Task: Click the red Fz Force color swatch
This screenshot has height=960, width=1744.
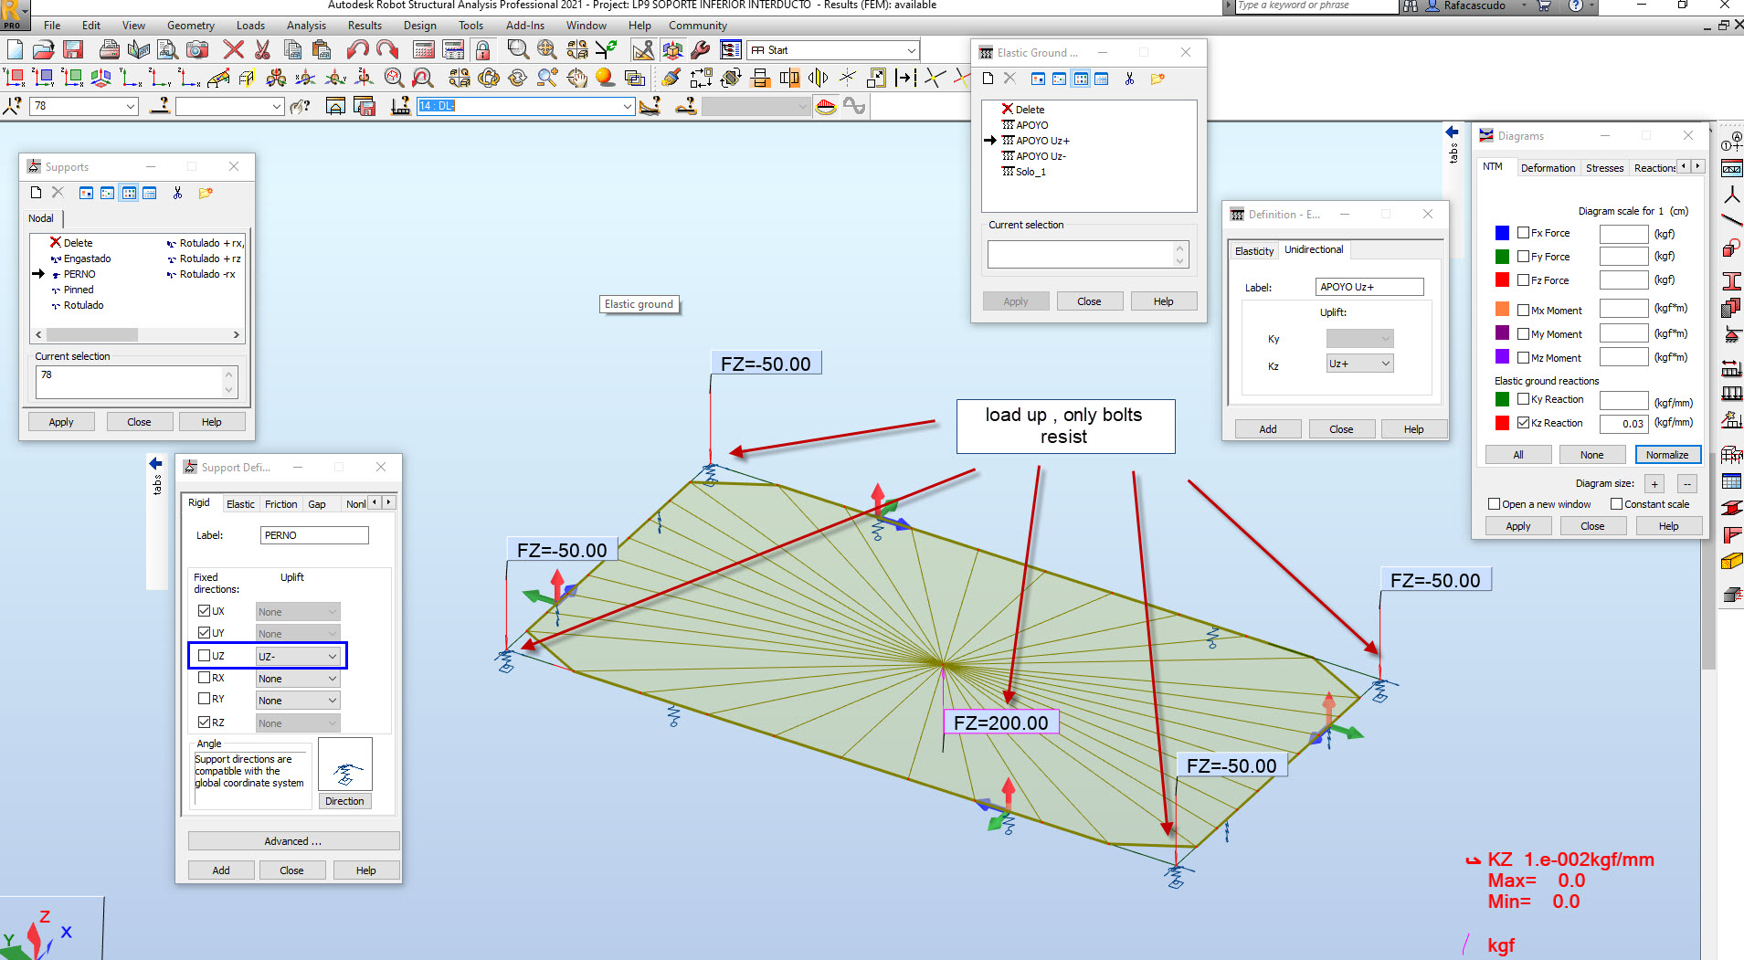Action: 1502,280
